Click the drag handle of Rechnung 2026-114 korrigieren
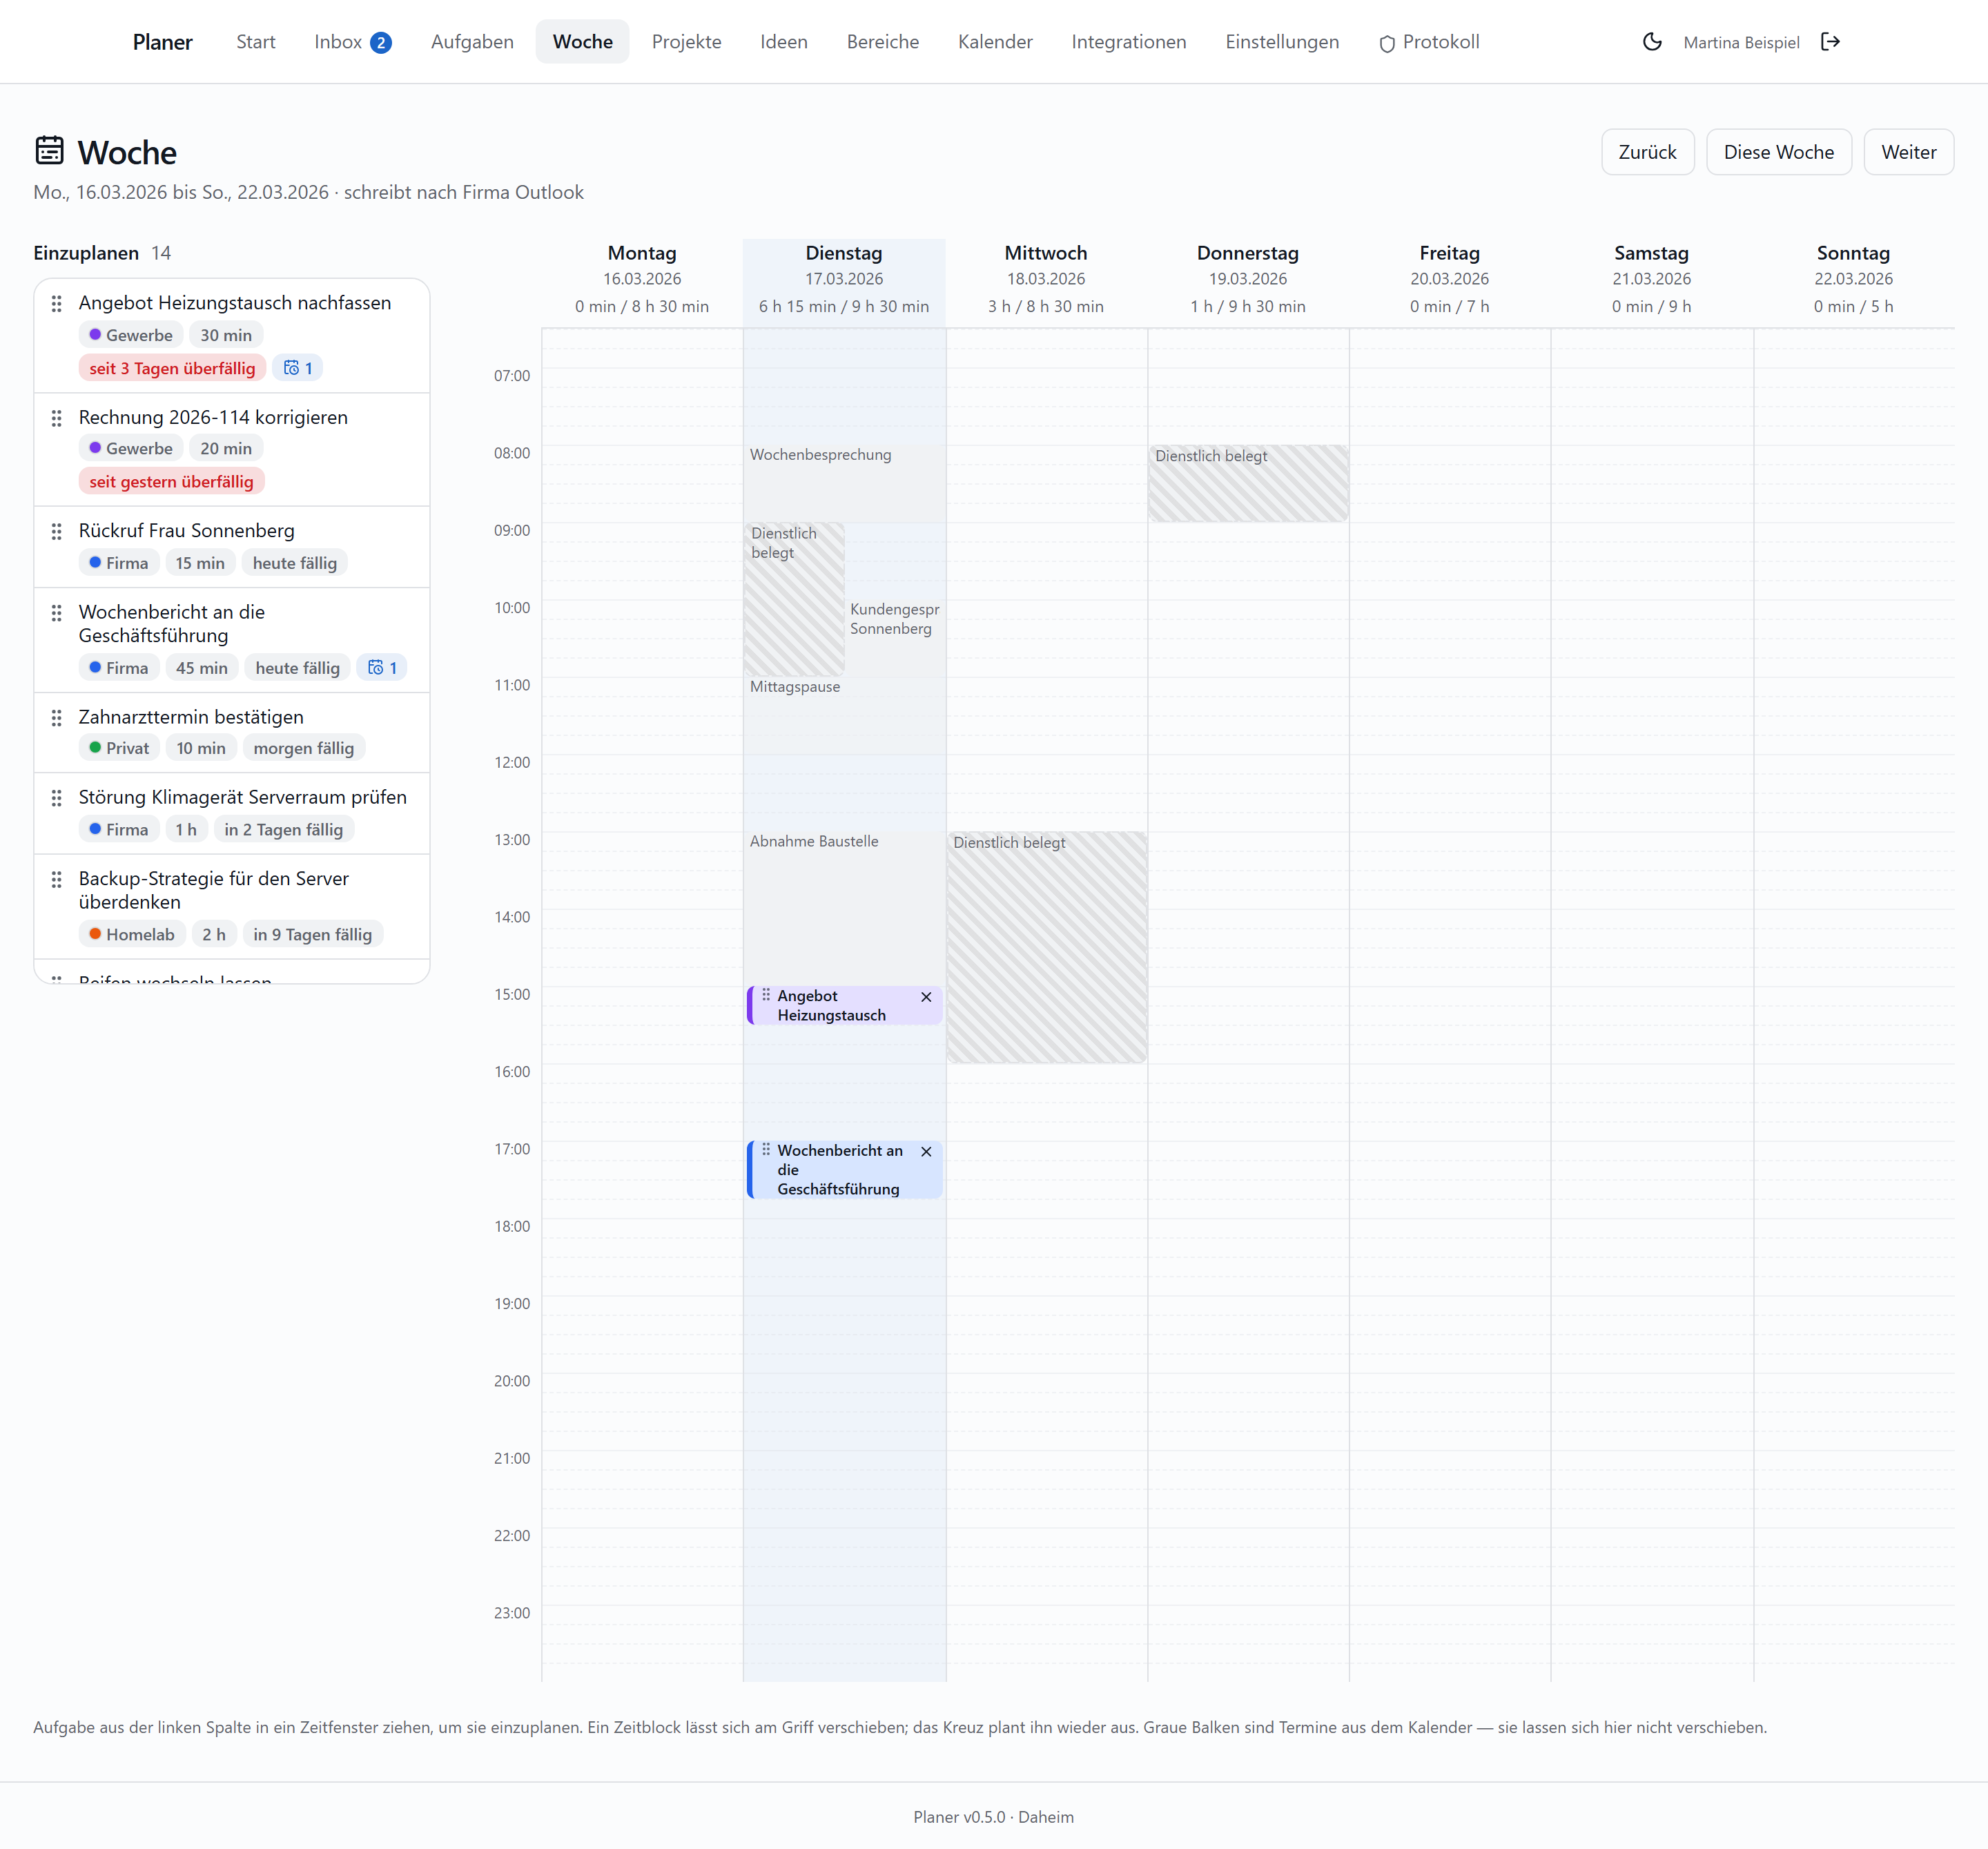Image resolution: width=1988 pixels, height=1849 pixels. tap(57, 418)
